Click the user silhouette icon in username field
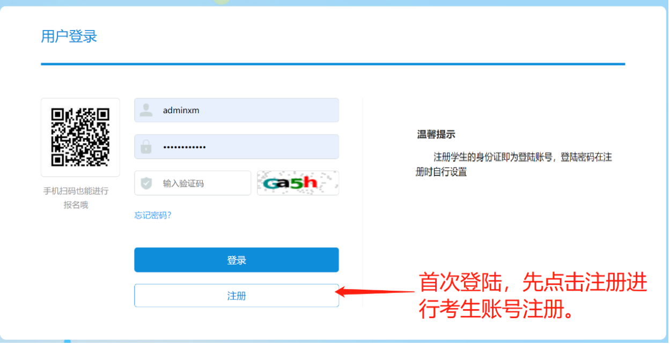670x345 pixels. click(x=146, y=110)
